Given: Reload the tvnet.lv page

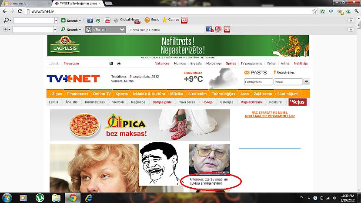Looking at the screenshot, I should pyautogui.click(x=20, y=11).
